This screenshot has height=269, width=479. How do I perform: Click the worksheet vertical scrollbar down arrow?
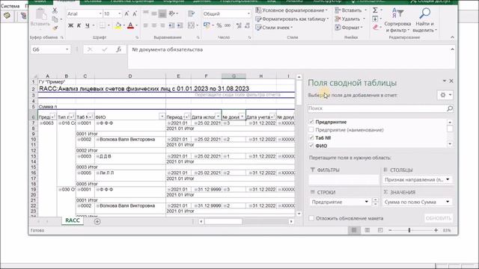click(299, 214)
